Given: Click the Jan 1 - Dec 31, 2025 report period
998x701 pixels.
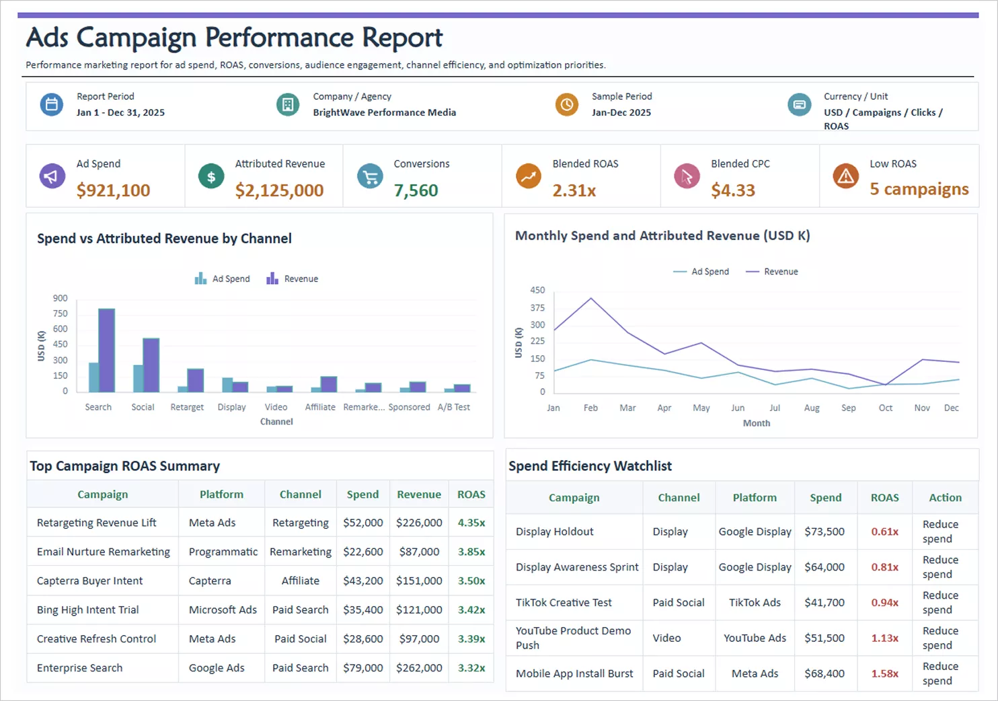Looking at the screenshot, I should point(120,112).
